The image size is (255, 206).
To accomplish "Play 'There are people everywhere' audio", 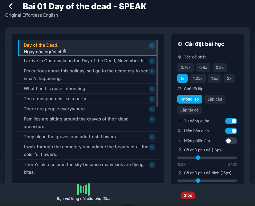I will tap(152, 109).
